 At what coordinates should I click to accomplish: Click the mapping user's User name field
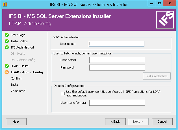coord(117,60)
